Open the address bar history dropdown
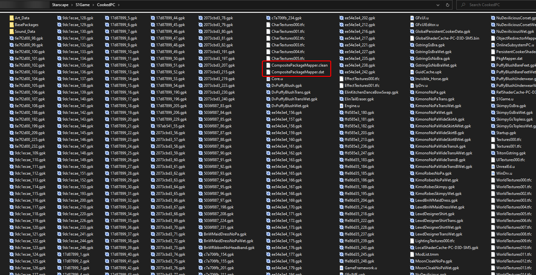 click(x=438, y=5)
